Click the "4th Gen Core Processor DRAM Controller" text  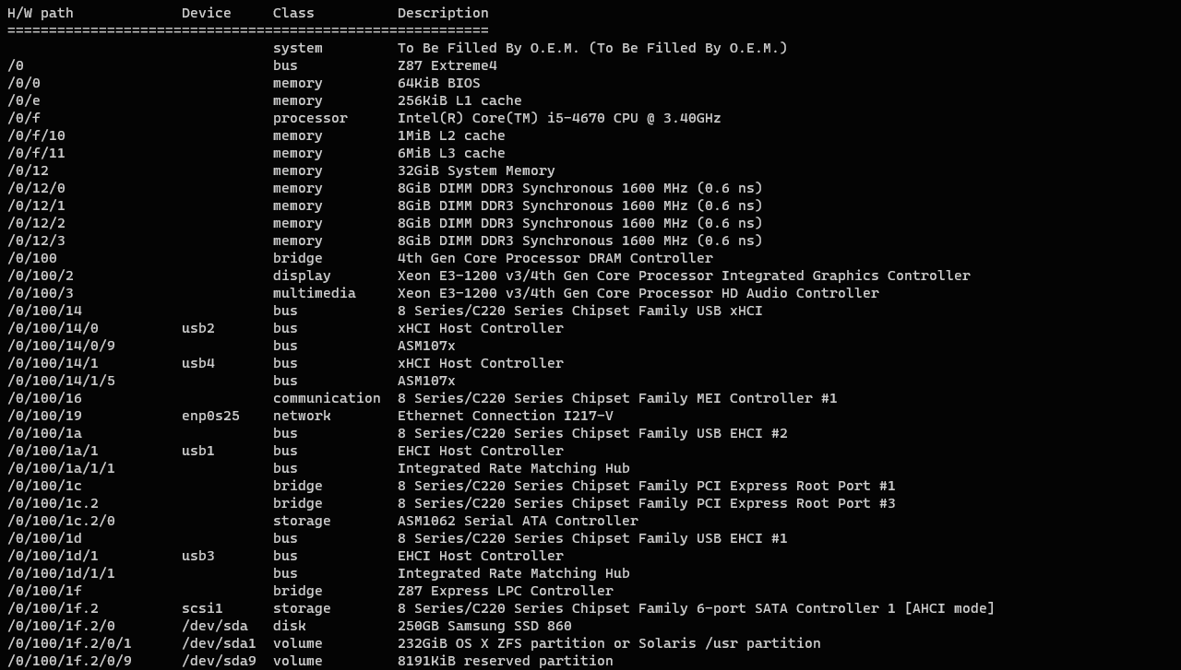[x=555, y=258]
